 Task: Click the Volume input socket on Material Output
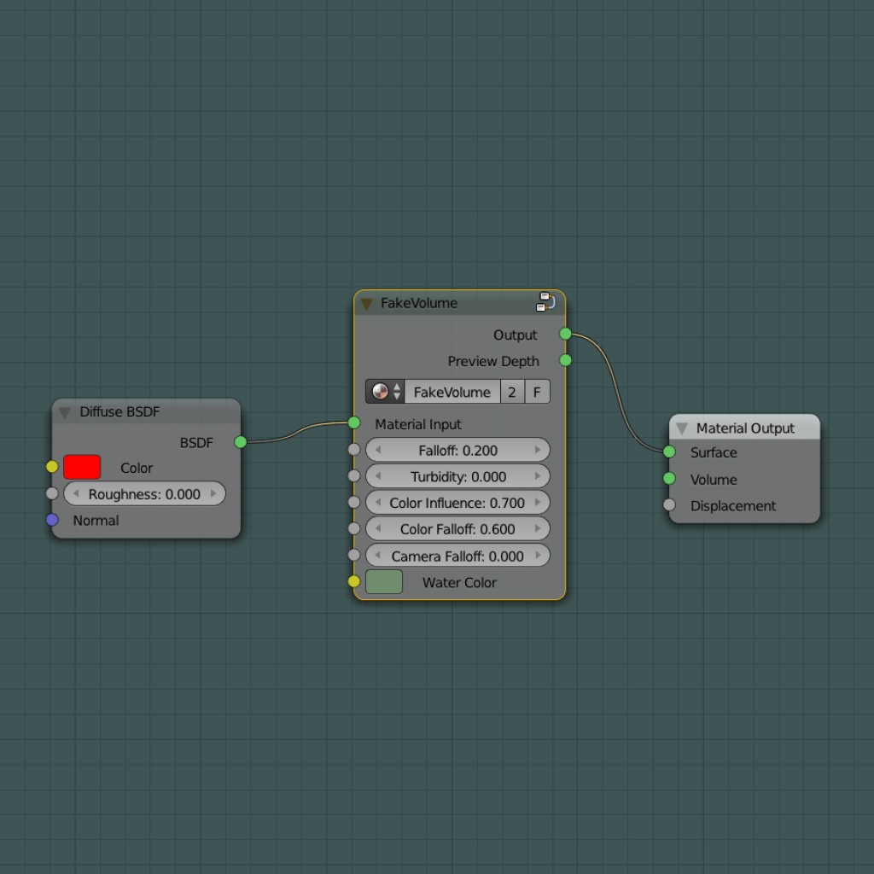(668, 479)
